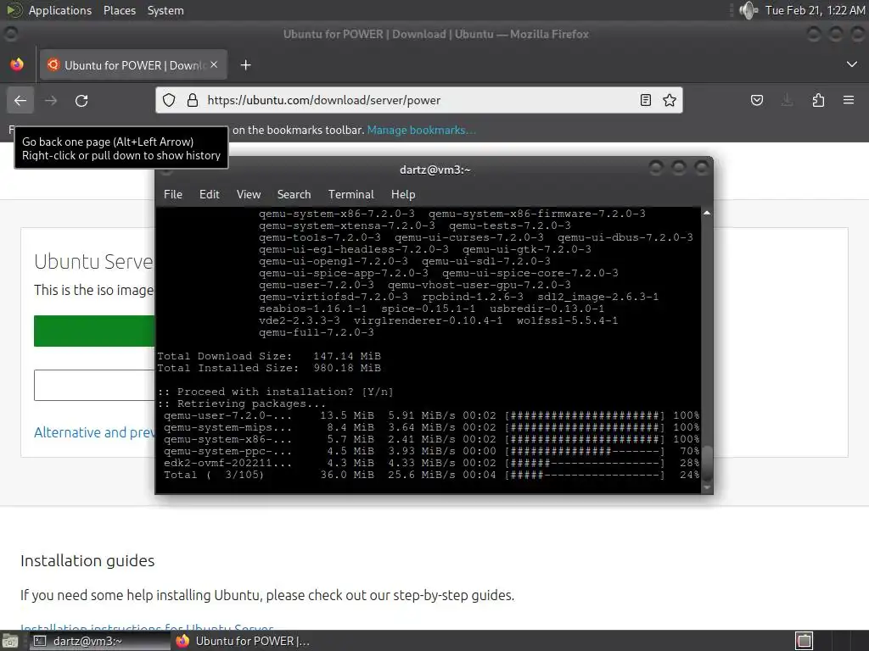Click the URL address field
The height and width of the screenshot is (651, 869).
421,100
